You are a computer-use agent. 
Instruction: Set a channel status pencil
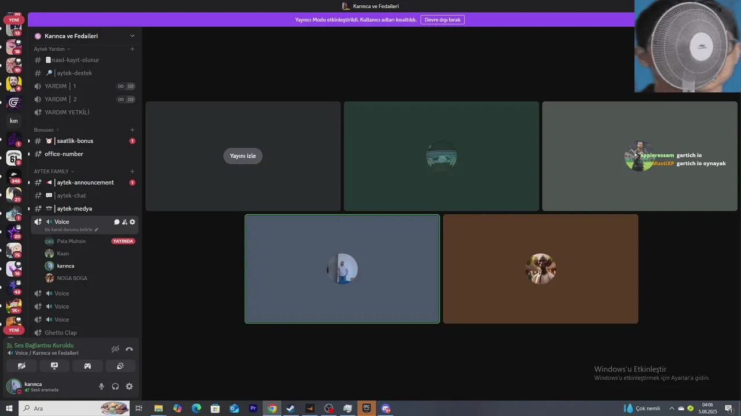[x=97, y=230]
